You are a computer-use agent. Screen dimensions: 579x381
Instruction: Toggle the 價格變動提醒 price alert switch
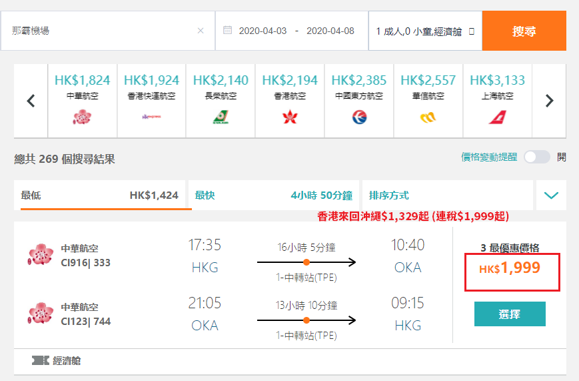coord(537,157)
